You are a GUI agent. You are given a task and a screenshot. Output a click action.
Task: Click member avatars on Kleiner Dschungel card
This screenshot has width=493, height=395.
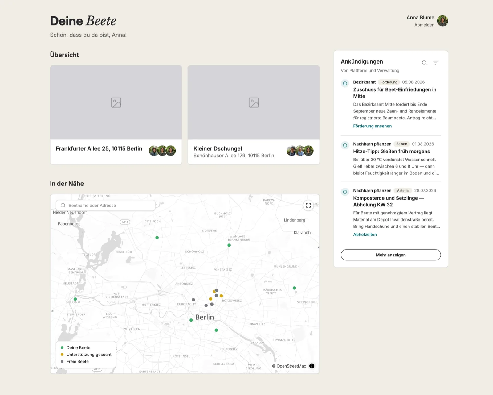click(300, 151)
